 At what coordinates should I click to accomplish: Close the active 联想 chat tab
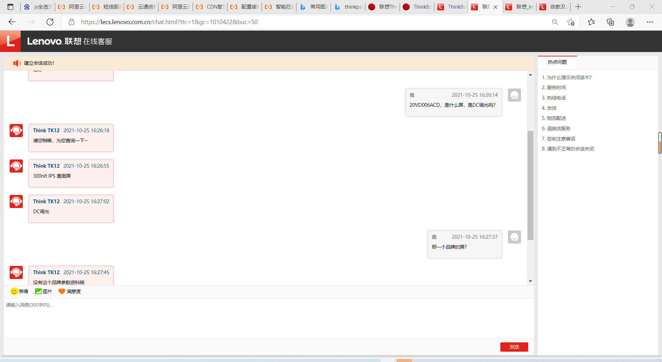point(495,7)
